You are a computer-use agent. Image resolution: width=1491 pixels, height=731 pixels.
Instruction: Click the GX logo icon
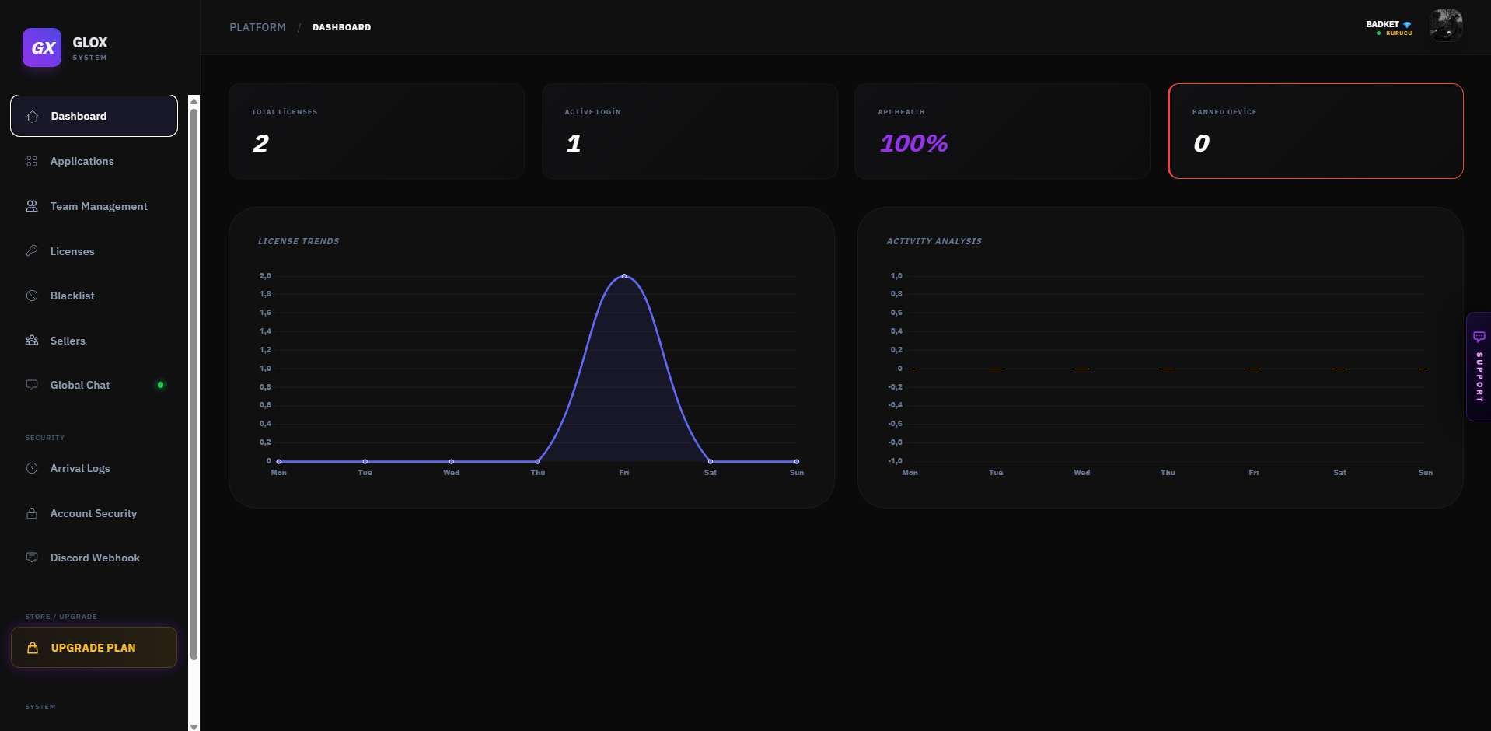[42, 47]
